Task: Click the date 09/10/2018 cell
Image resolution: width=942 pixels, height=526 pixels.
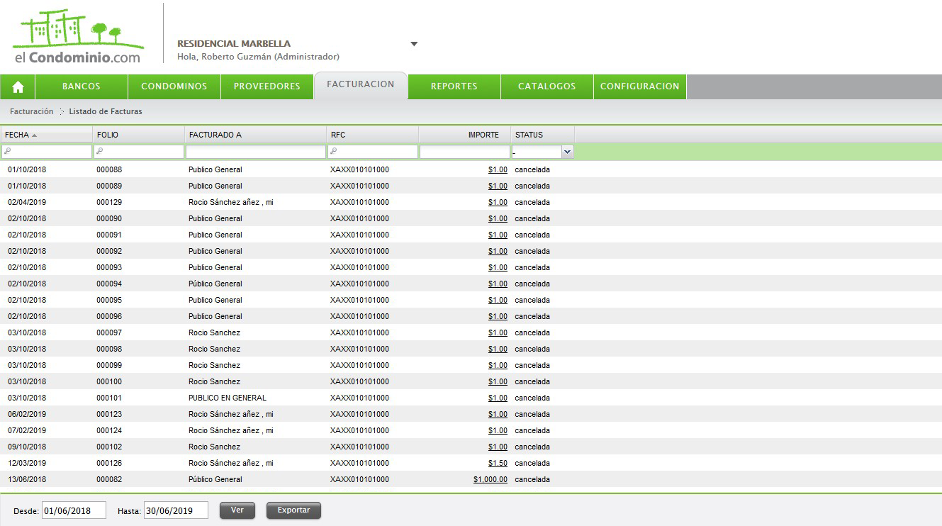Action: 27,447
